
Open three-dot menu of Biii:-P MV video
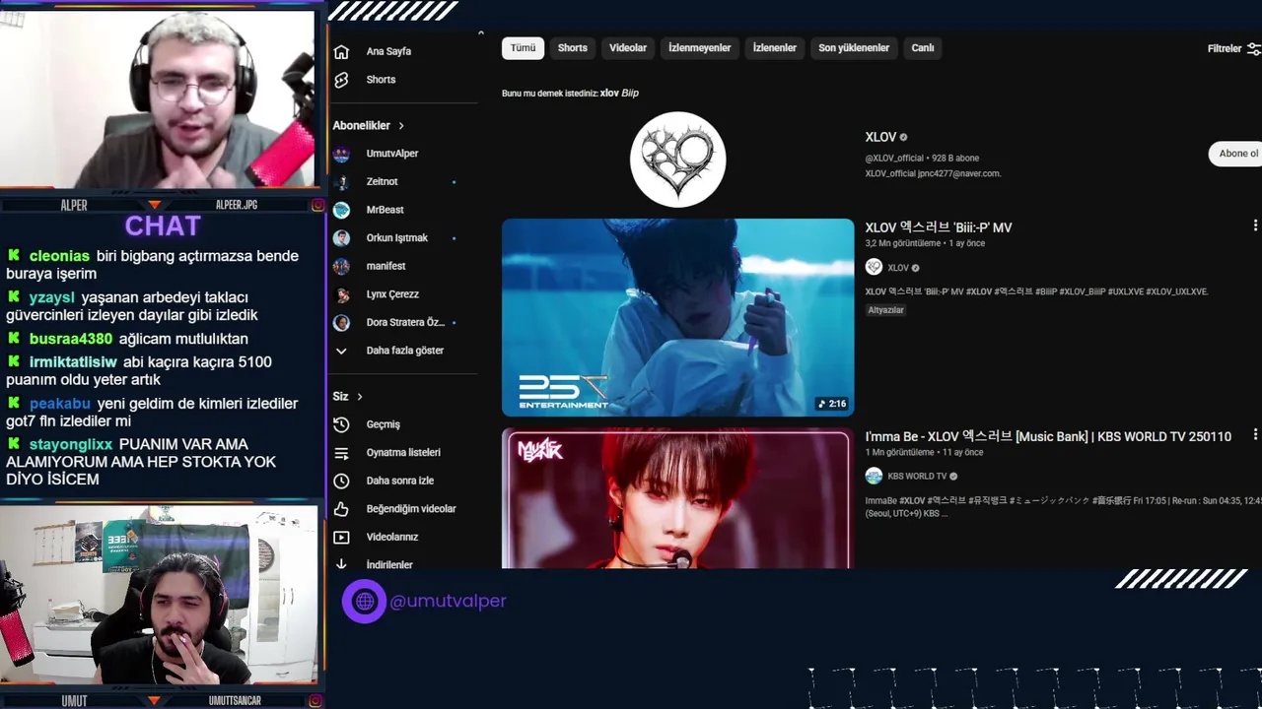point(1254,226)
